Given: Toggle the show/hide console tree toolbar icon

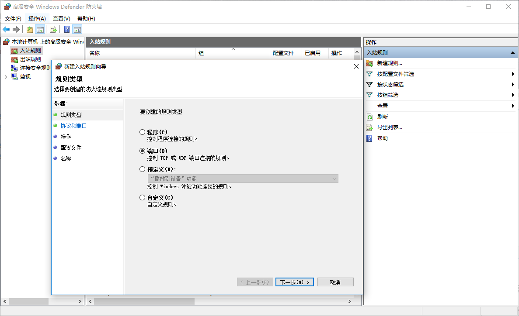Looking at the screenshot, I should click(x=40, y=29).
